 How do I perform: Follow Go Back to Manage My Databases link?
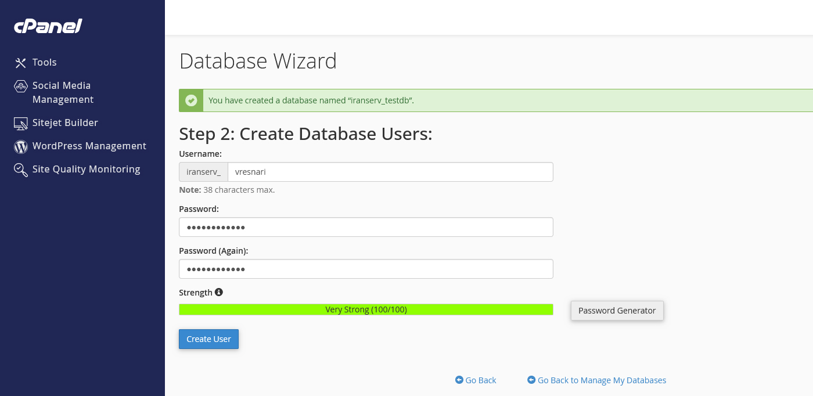[602, 380]
